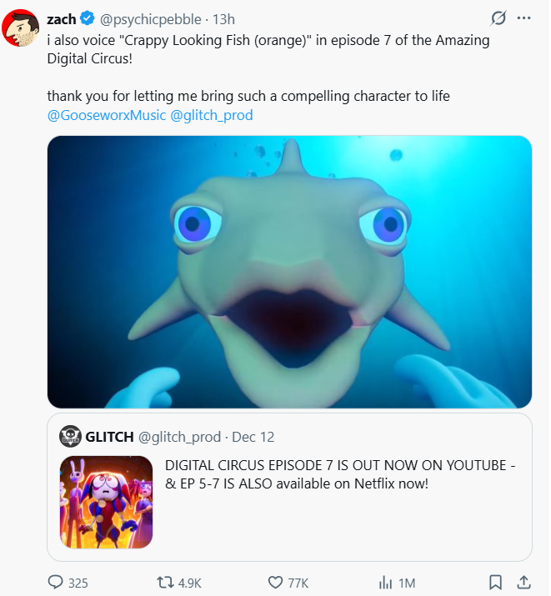This screenshot has width=551, height=596.
Task: Open the Digital Circus thumbnail in the quoted post
Action: coord(106,502)
